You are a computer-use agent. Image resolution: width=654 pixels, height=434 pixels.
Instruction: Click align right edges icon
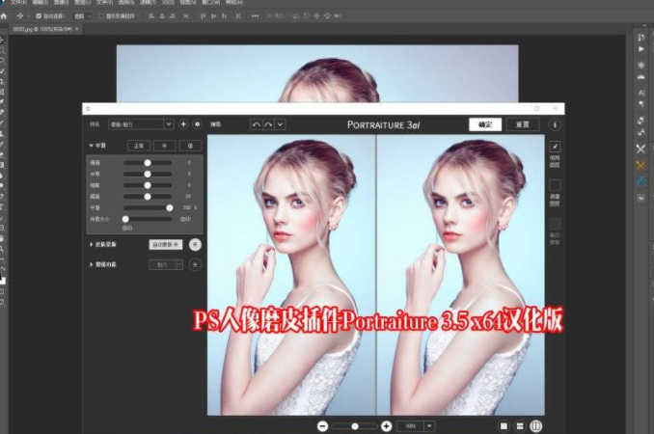point(173,15)
